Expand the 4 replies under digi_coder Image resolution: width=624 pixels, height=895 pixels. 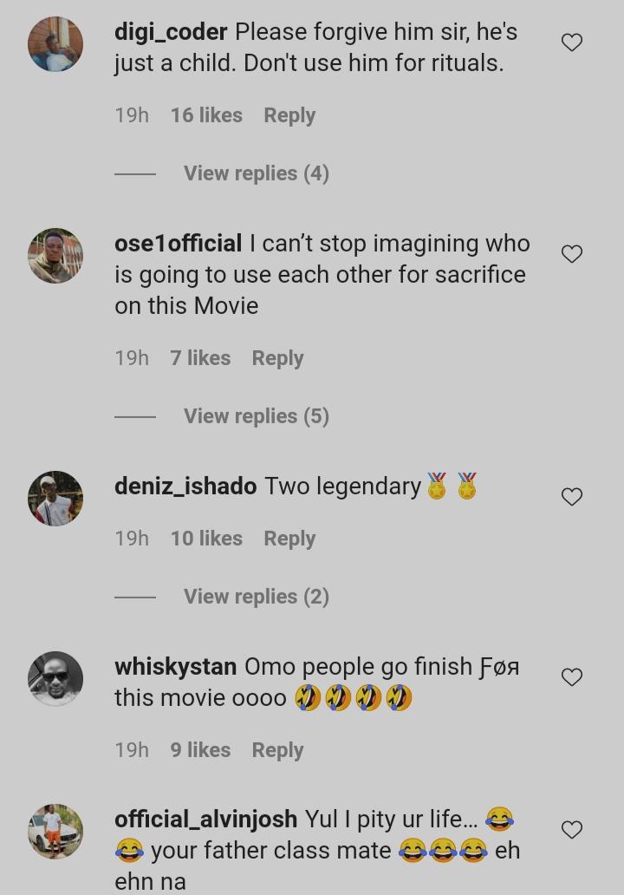(x=256, y=173)
